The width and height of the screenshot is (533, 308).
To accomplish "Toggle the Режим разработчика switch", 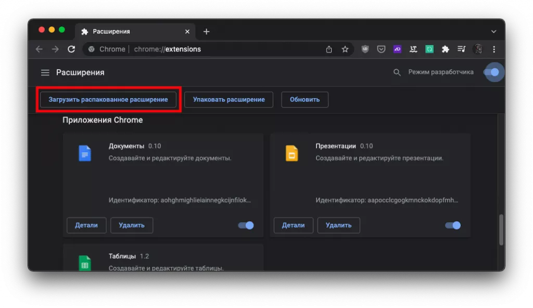I will click(491, 72).
